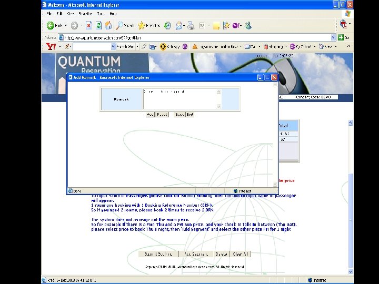The height and width of the screenshot is (284, 379).
Task: Show more Yahoo toolbar items chevron
Action: pyautogui.click(x=348, y=46)
